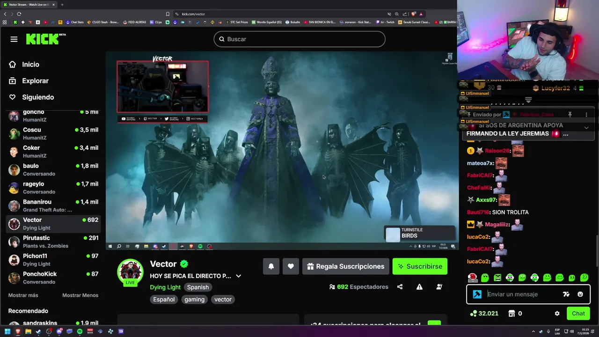The width and height of the screenshot is (599, 337).
Task: Open Pirutastic's channel in the sidebar
Action: coord(54,242)
